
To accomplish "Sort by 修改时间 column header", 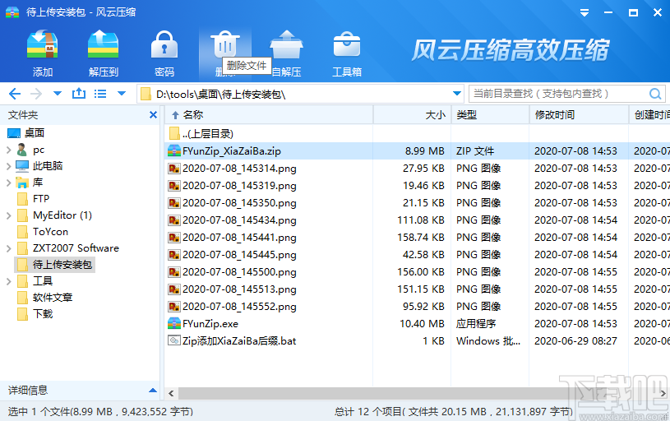I will point(579,114).
